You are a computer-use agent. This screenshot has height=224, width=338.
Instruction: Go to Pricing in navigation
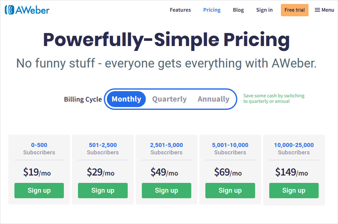pyautogui.click(x=212, y=10)
